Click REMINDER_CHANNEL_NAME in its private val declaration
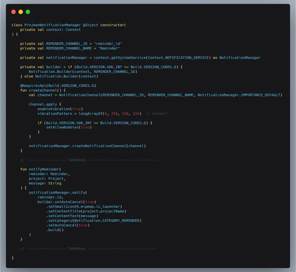This screenshot has height=272, width=296. click(69, 48)
